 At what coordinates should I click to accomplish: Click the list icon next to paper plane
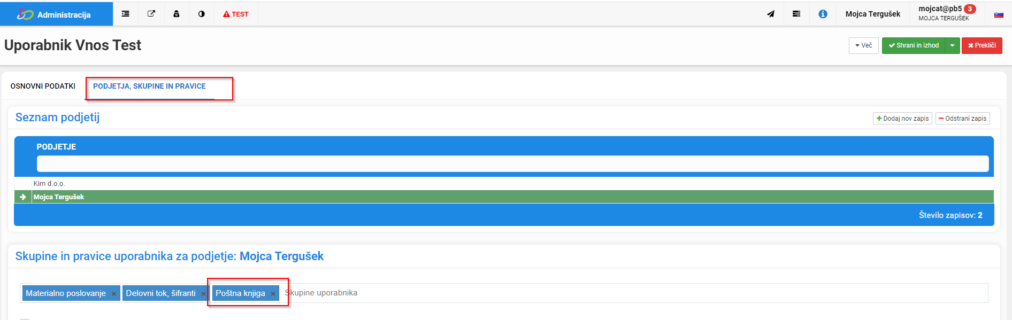pyautogui.click(x=796, y=14)
